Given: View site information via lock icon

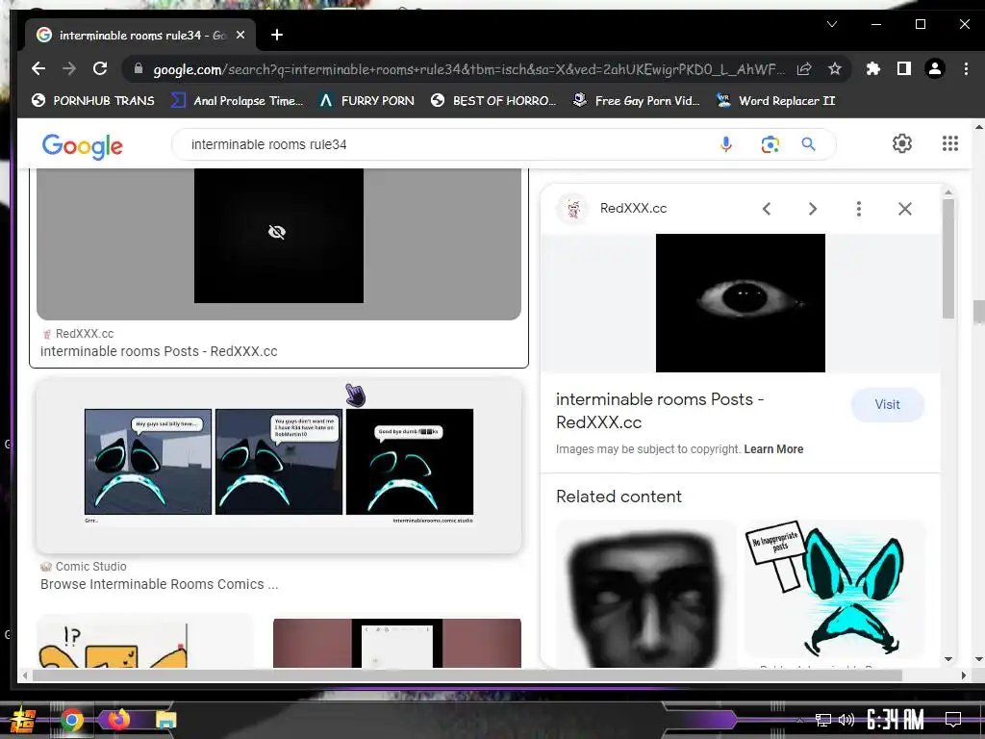Looking at the screenshot, I should [139, 69].
